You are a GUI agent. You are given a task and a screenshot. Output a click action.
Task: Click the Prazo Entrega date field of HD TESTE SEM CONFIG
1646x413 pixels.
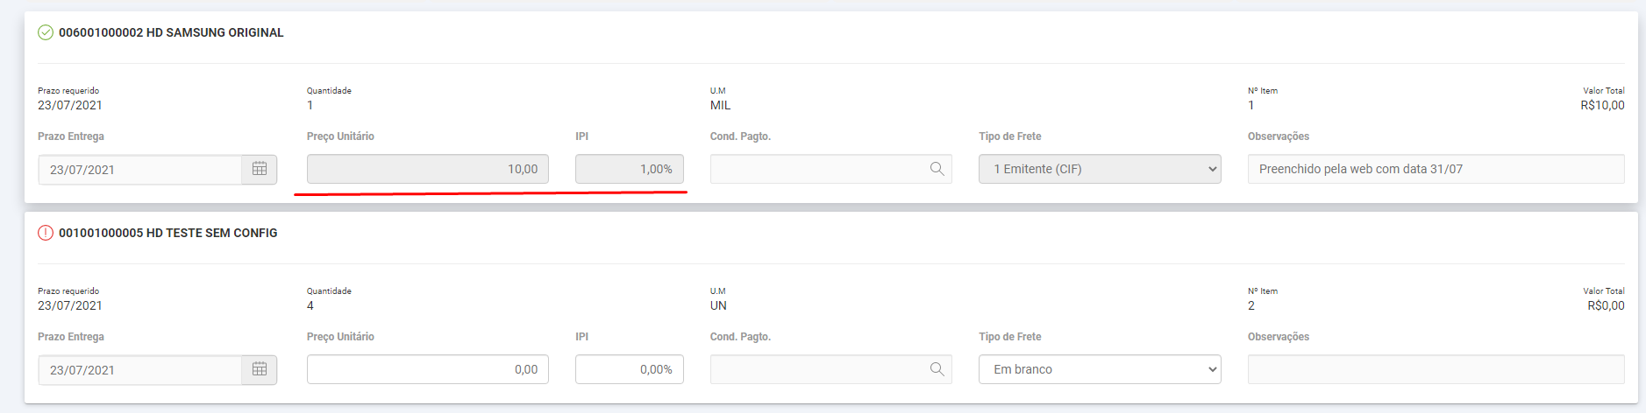coord(140,370)
